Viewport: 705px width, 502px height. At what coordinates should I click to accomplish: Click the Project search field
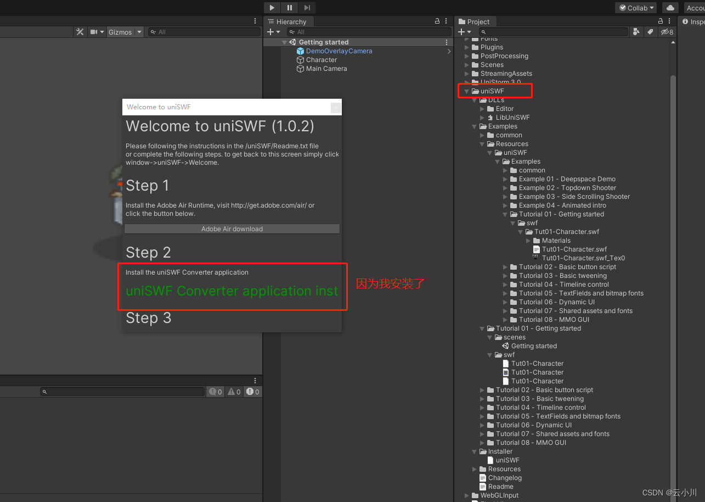pos(553,32)
